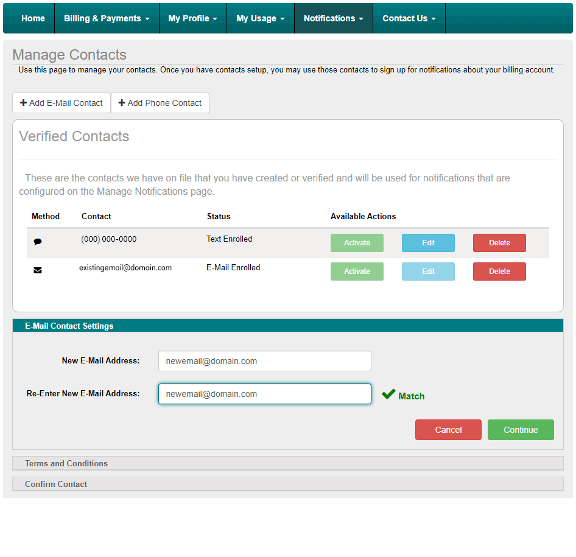Edit the existingemail@domain.com contact
Screen dimensions: 576x557
click(x=428, y=271)
